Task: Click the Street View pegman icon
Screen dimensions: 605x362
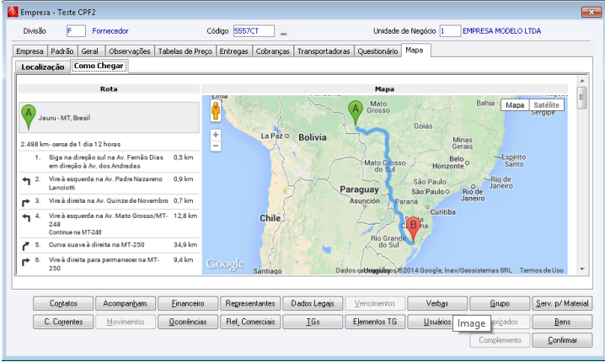Action: 216,110
